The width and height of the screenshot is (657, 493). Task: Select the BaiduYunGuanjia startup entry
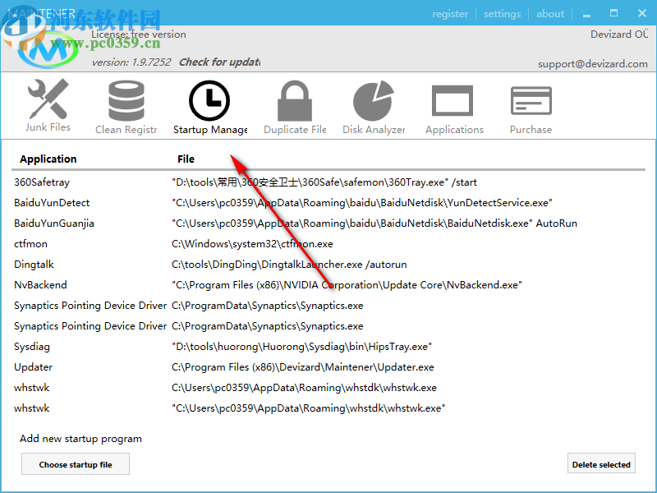pos(53,223)
